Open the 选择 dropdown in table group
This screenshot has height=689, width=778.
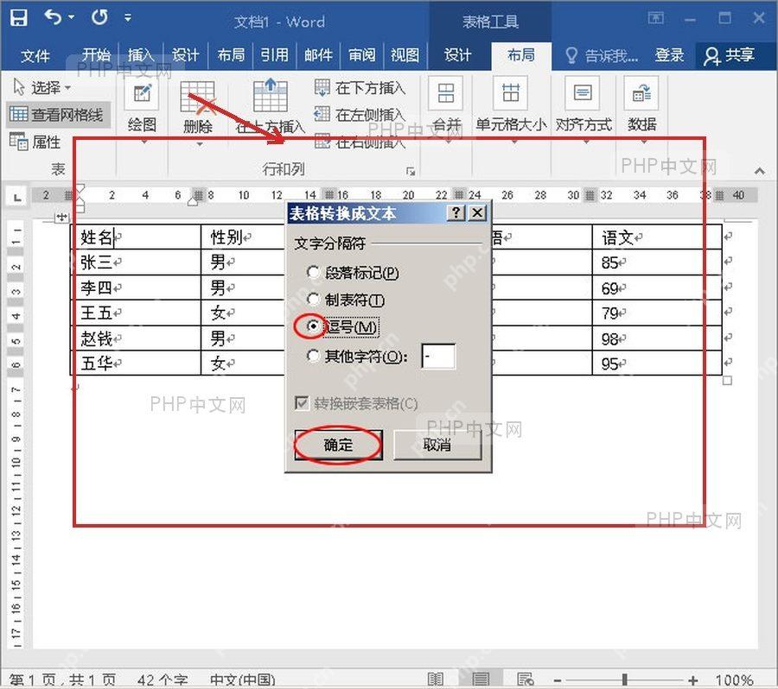pos(42,87)
